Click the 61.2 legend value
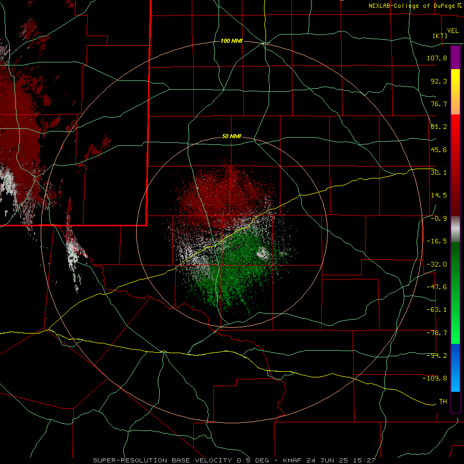 [439, 127]
